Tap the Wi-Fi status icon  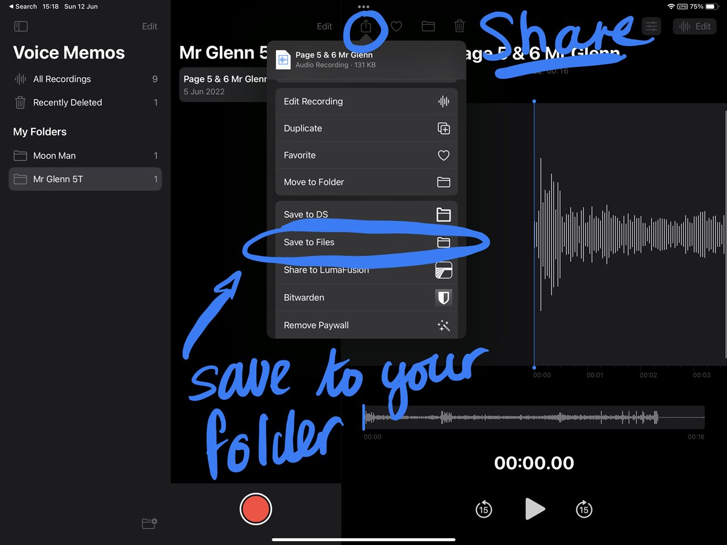[671, 6]
